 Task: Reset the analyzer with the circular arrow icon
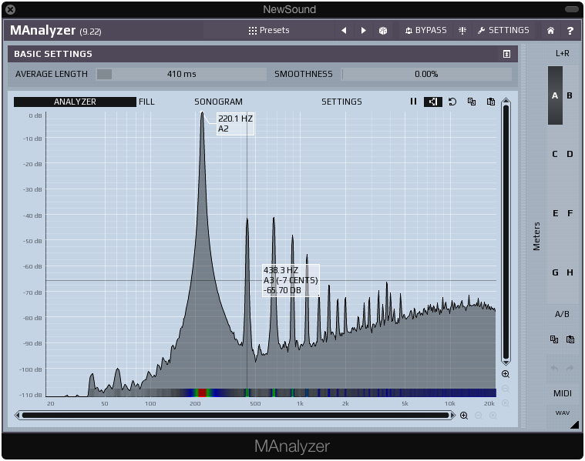pos(452,102)
